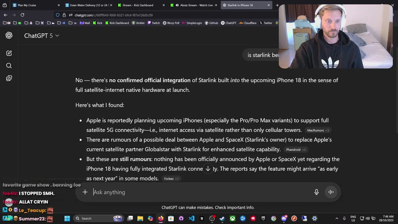Open the Kick Dashboard bookmark
398x224 pixels.
pyautogui.click(x=117, y=23)
